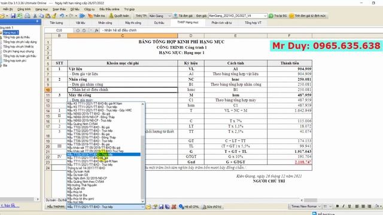
Task: Select Tổng hợp giá dự thầu in tree
Action: 16,37
